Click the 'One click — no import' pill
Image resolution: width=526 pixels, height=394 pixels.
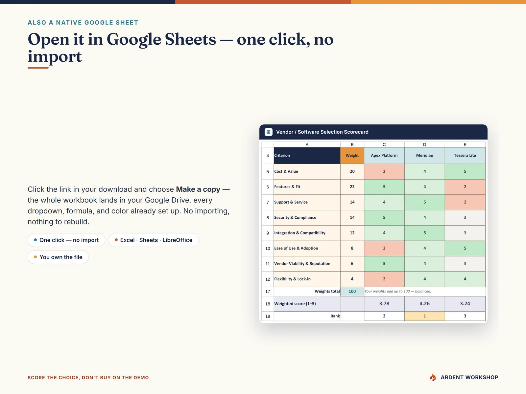66,240
